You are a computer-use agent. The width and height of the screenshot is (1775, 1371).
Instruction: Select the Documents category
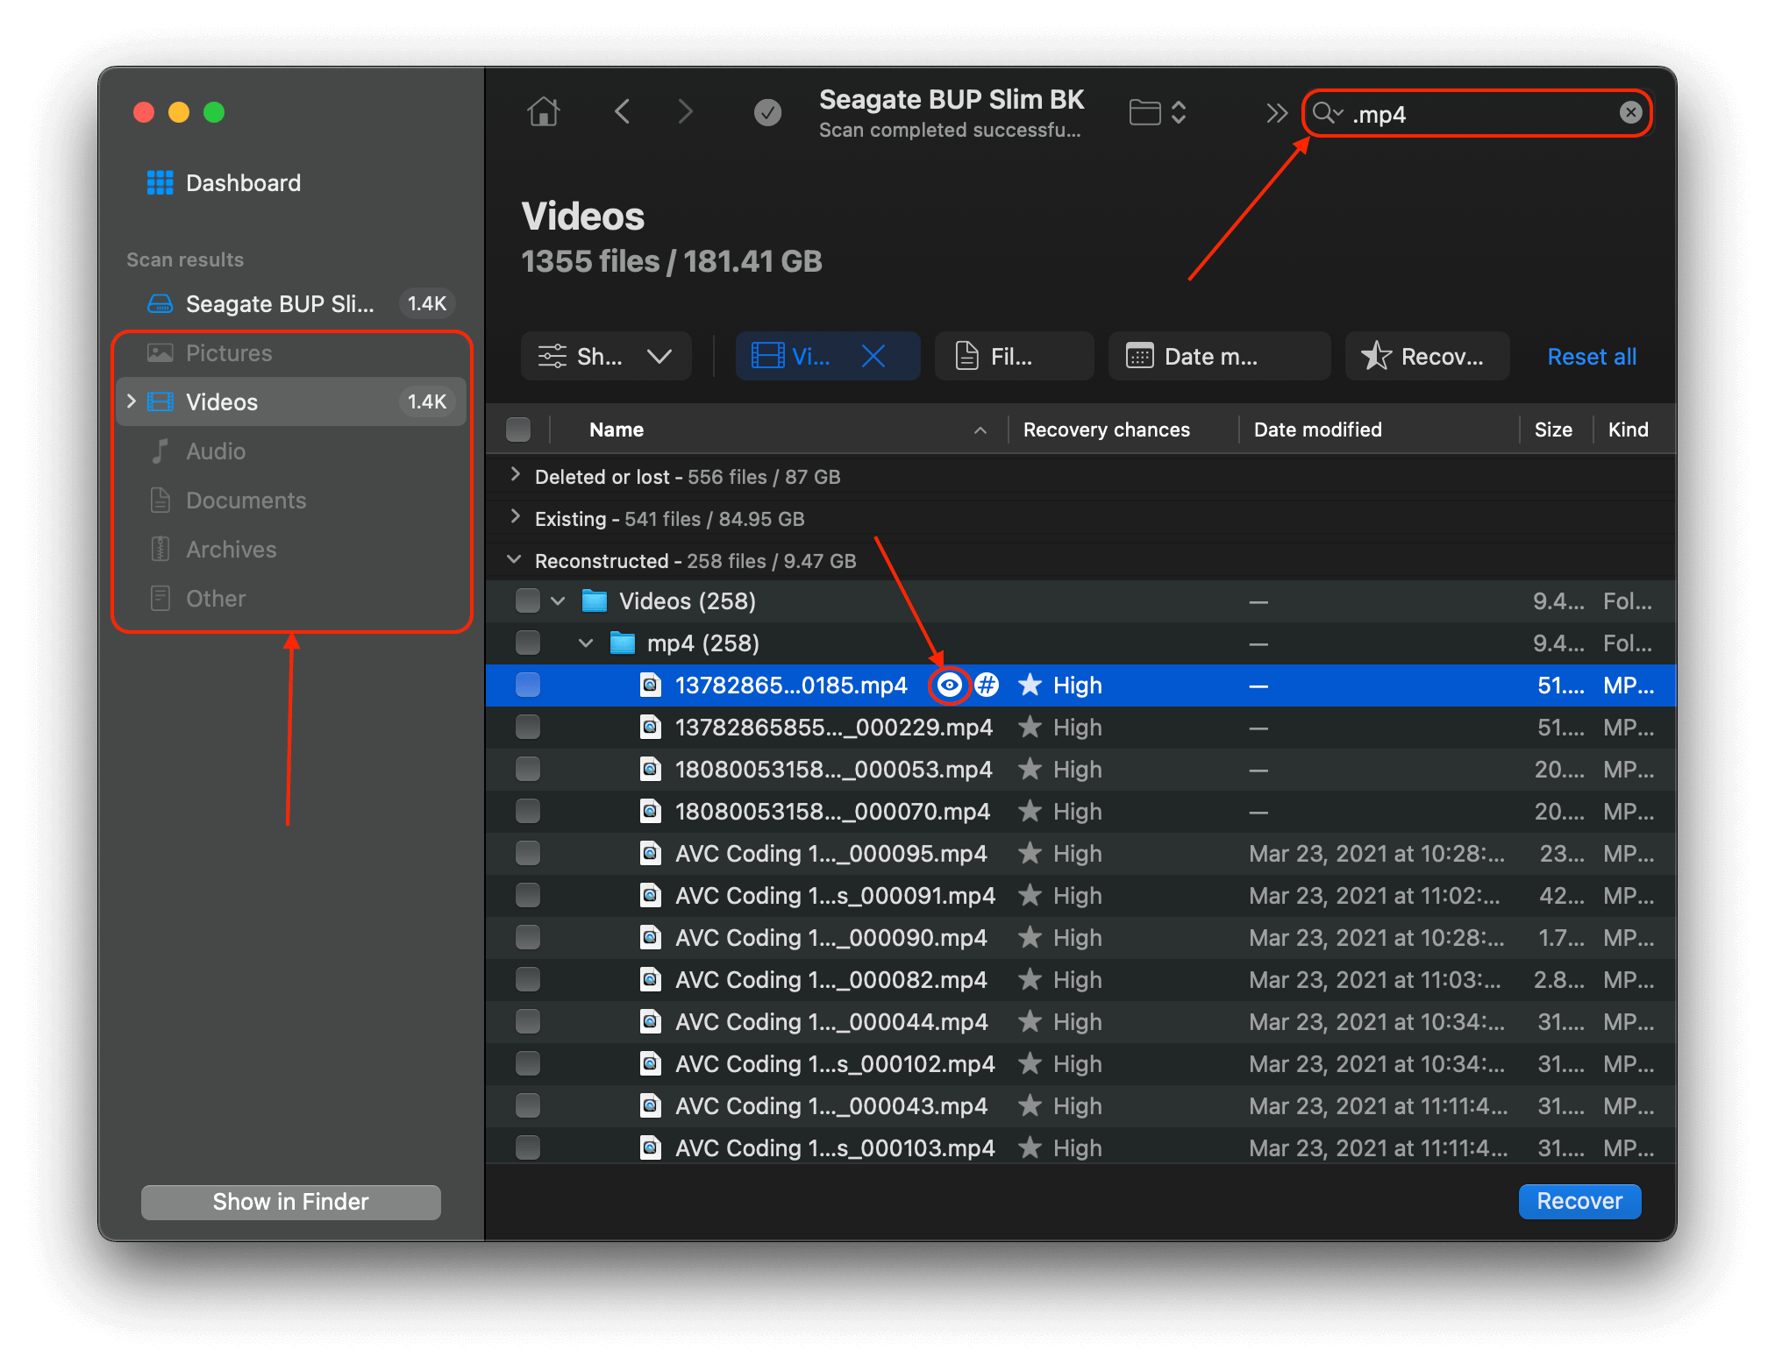(246, 500)
